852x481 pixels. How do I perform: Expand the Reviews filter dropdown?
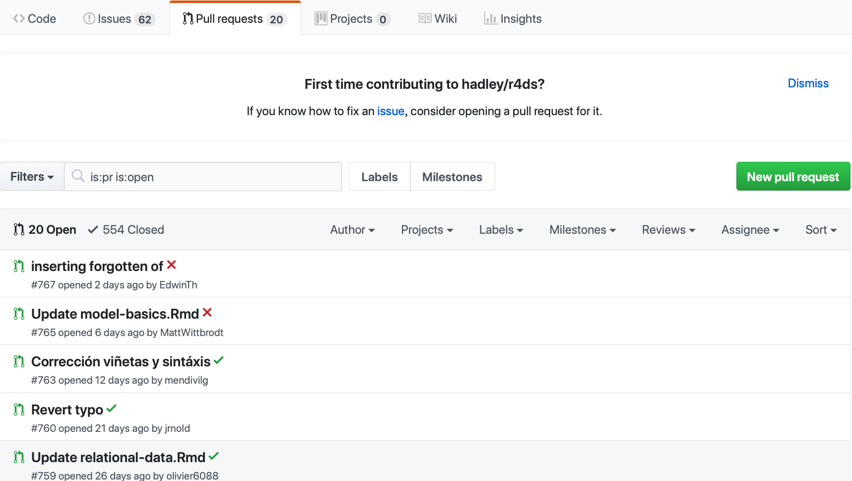(668, 230)
